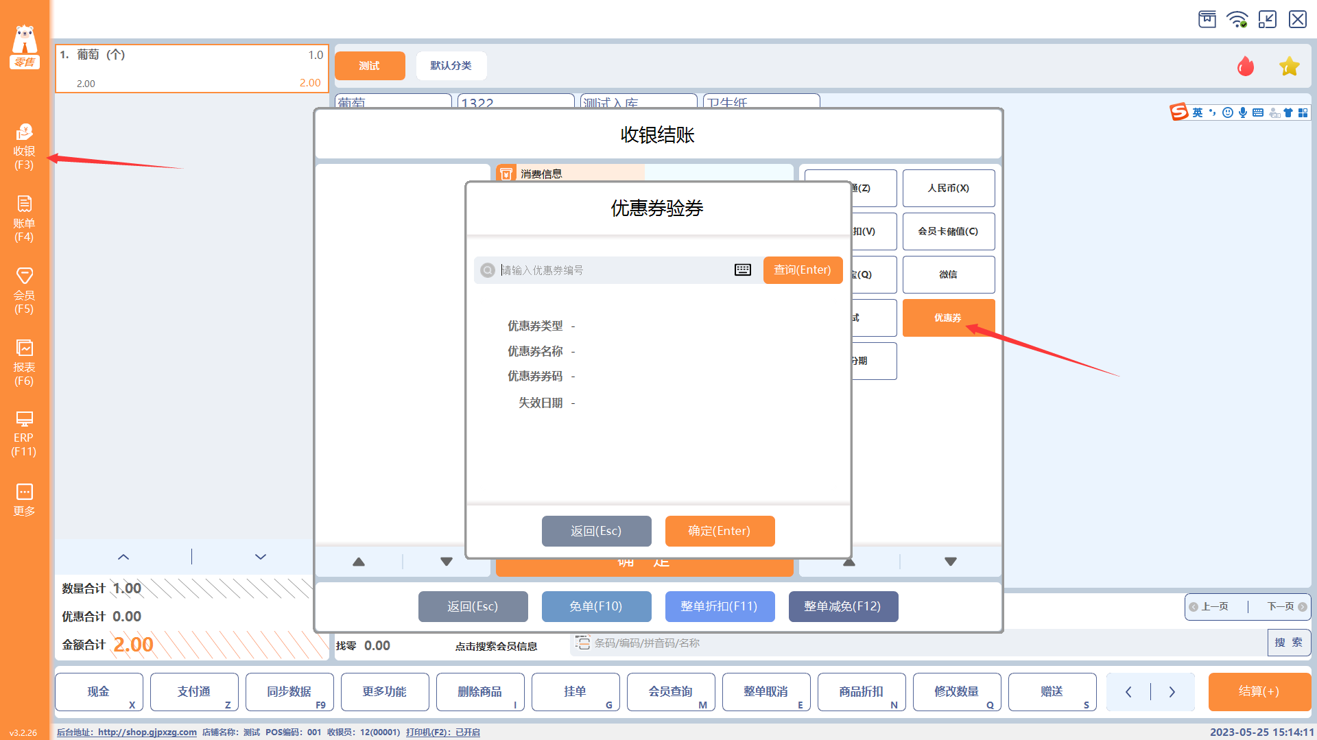Click 现金 cash button

coord(99,692)
